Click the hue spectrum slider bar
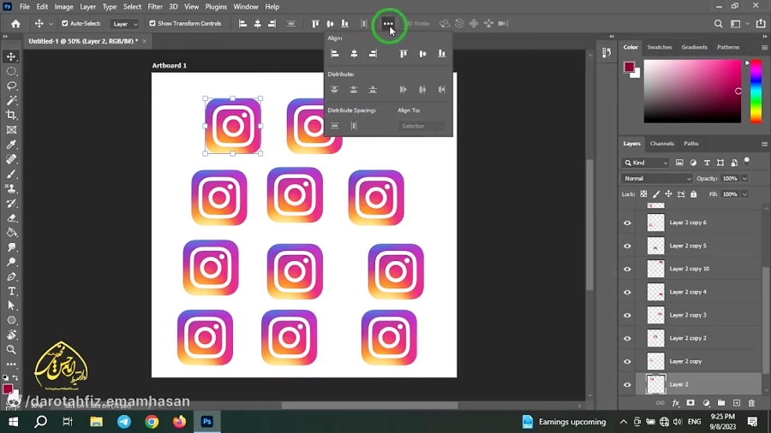This screenshot has width=771, height=433. click(x=756, y=92)
